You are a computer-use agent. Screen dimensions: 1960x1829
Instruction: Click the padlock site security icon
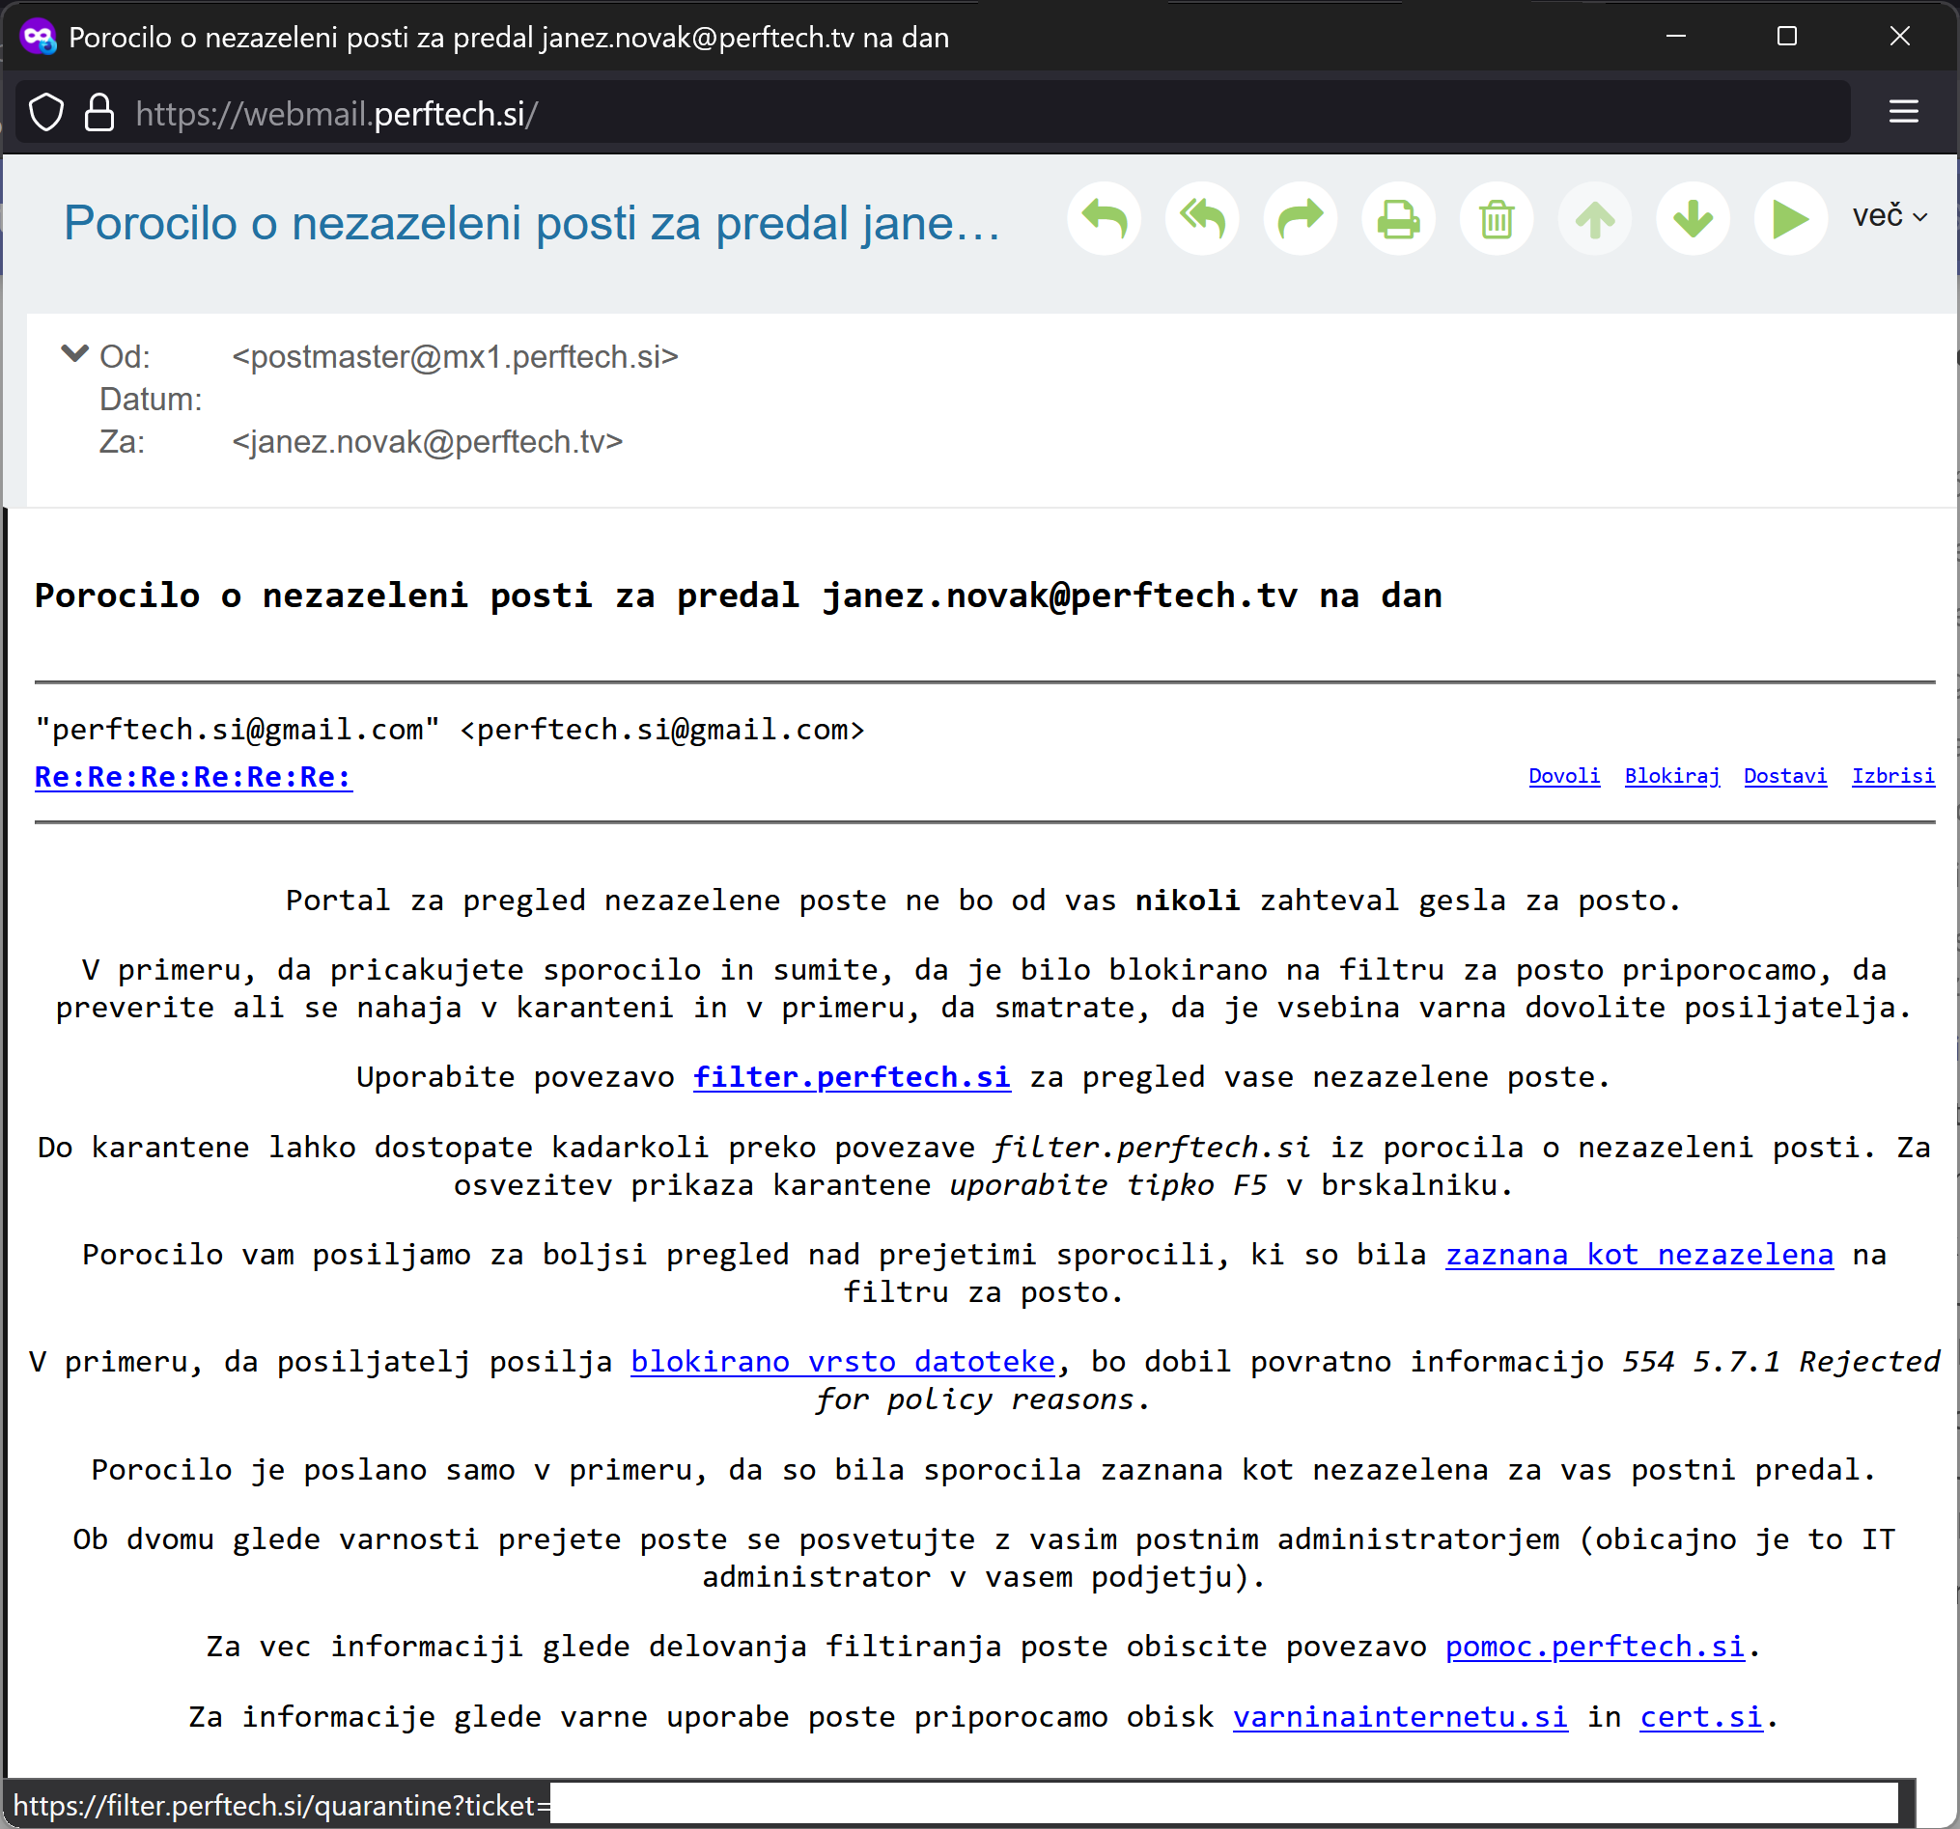[x=99, y=112]
